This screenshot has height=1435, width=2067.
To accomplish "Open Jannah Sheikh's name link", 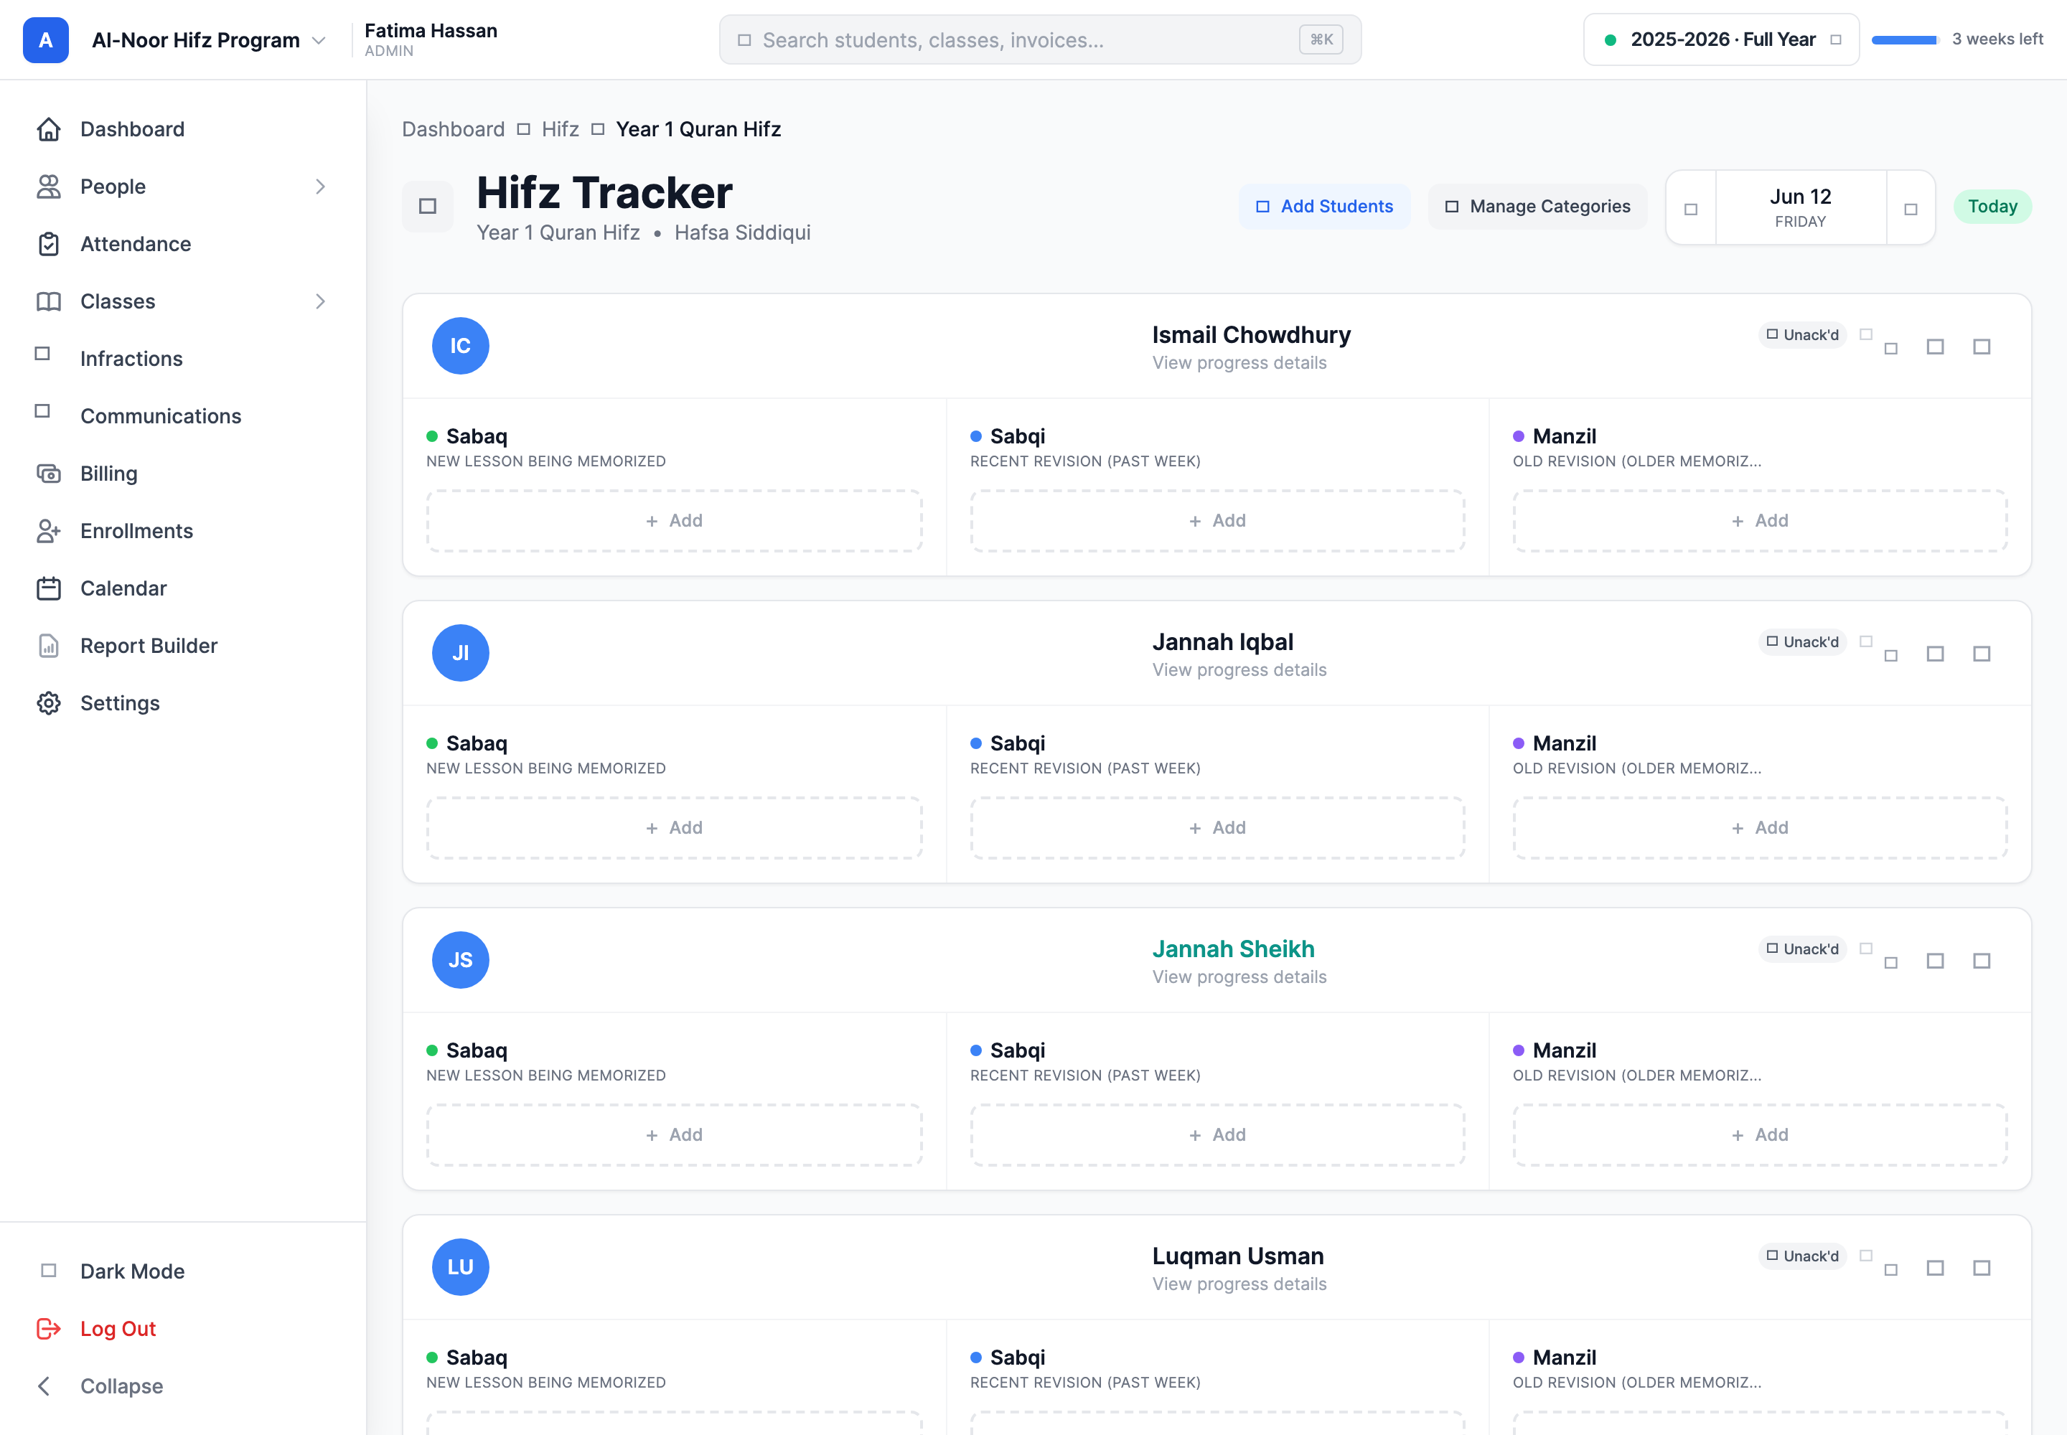I will (x=1233, y=949).
